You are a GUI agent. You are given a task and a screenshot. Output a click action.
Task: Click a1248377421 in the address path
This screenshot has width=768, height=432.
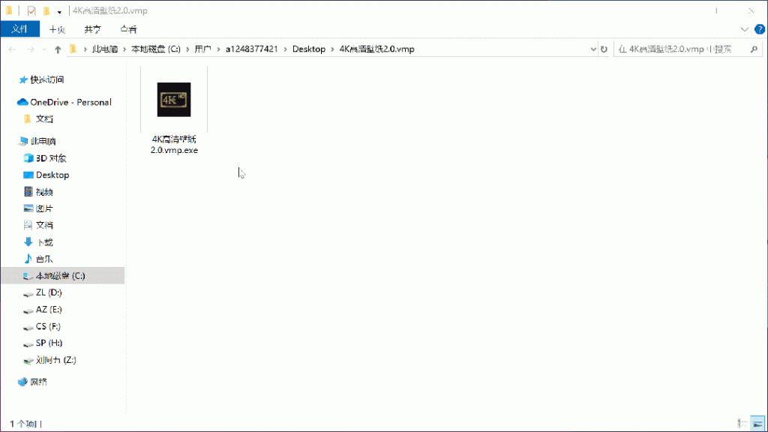coord(252,49)
